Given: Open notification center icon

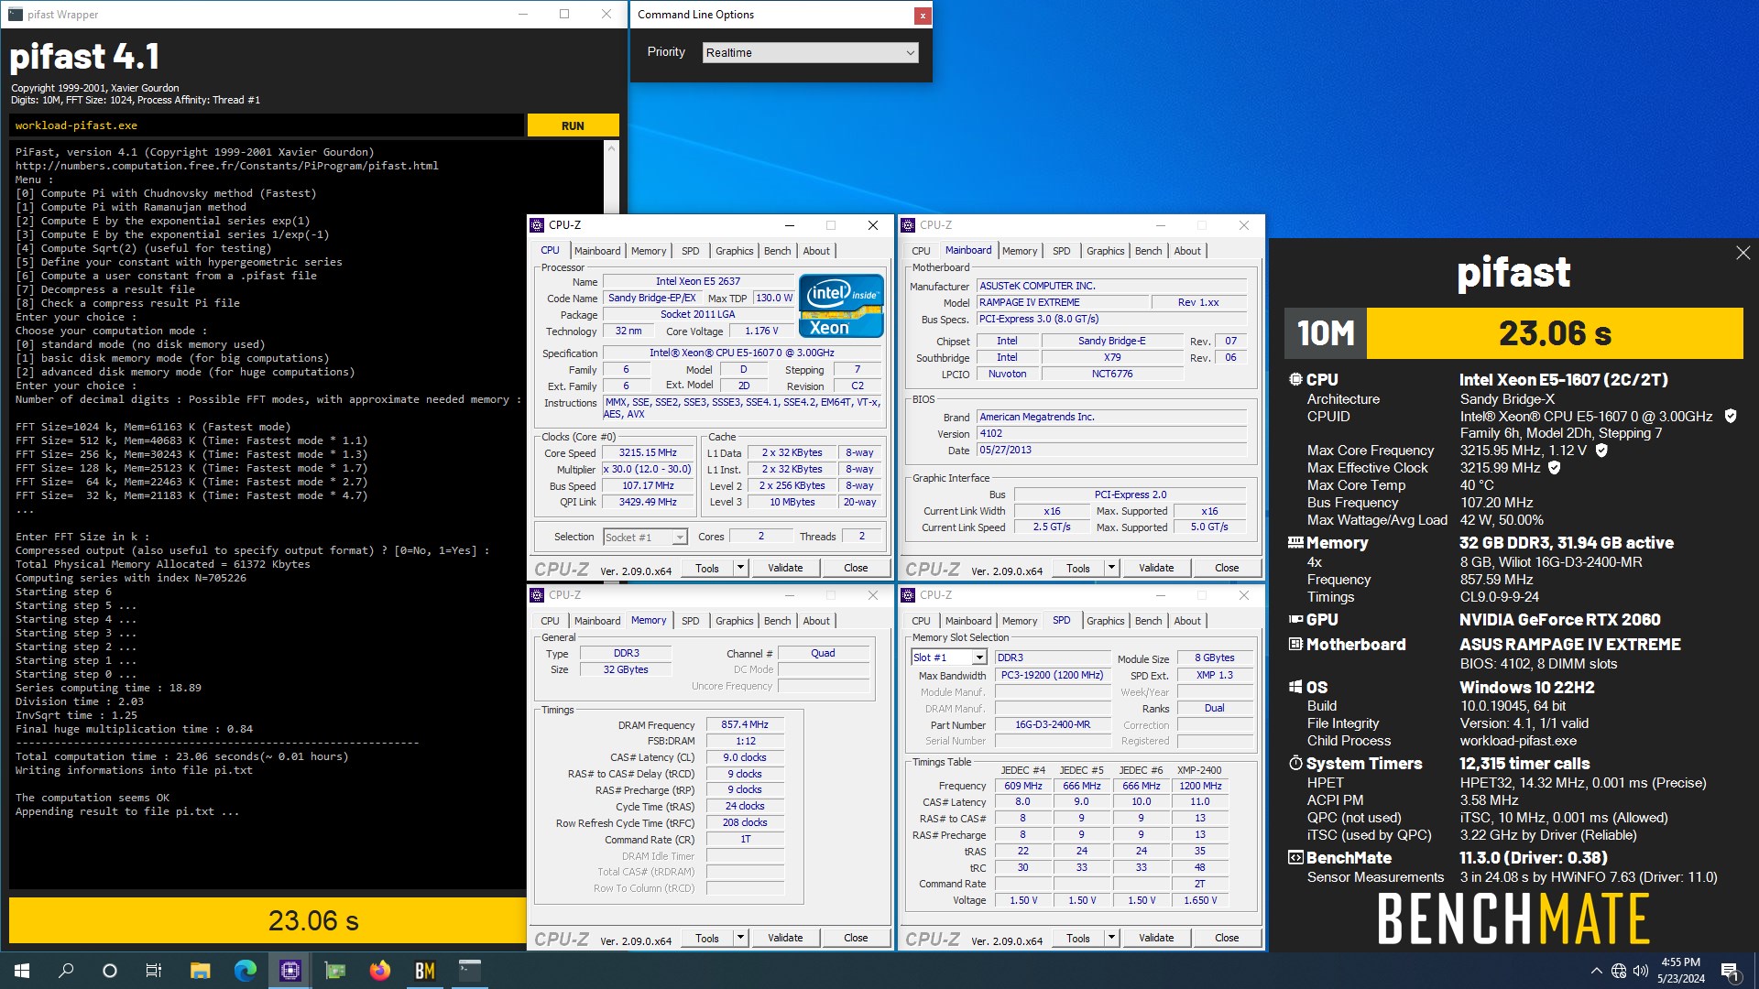Looking at the screenshot, I should pos(1730,971).
